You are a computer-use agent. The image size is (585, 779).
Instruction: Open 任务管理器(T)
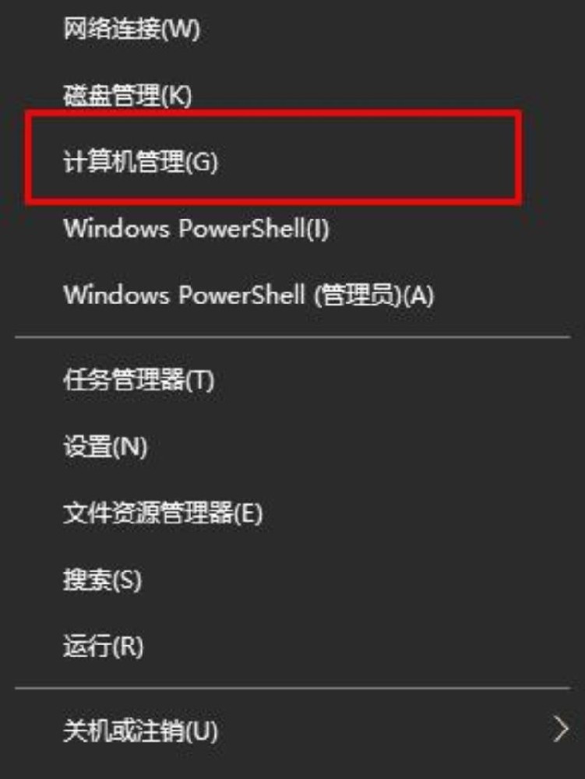pos(293,380)
